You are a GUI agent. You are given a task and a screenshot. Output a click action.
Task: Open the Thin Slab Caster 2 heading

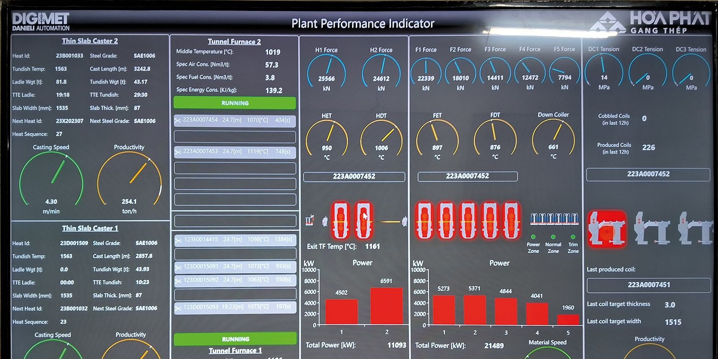click(x=90, y=41)
